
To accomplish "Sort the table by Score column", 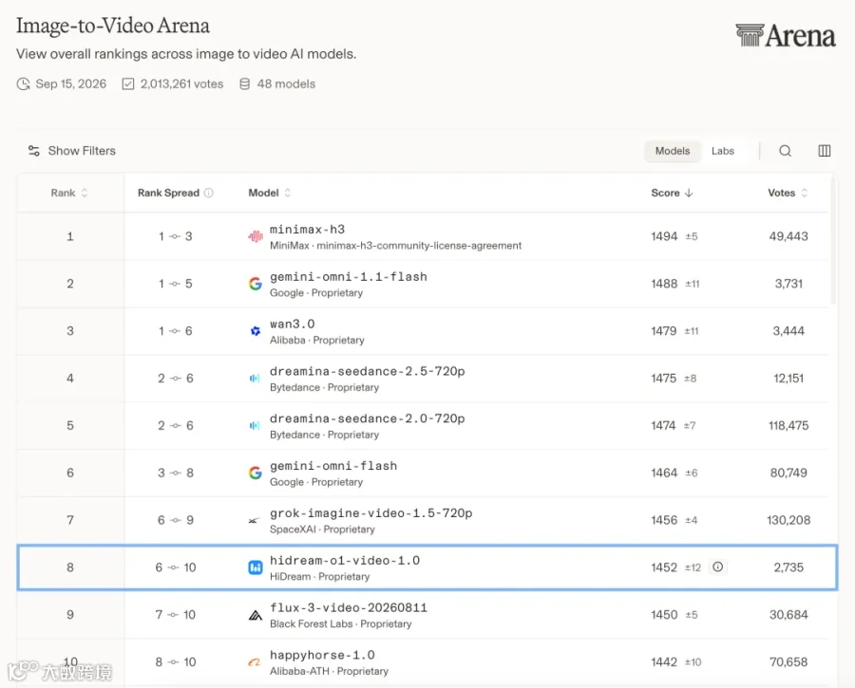I will [672, 193].
